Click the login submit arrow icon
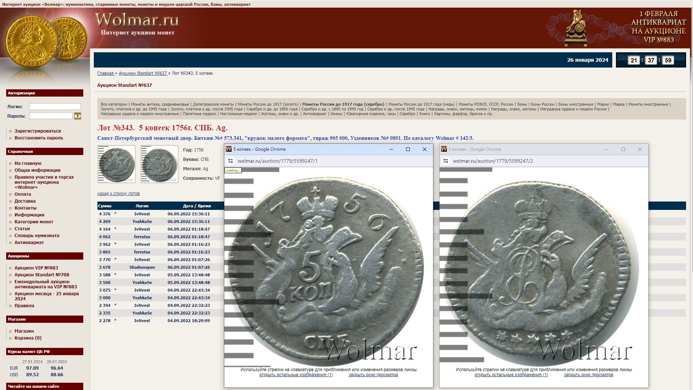This screenshot has height=390, width=693. 77,116
